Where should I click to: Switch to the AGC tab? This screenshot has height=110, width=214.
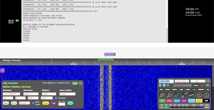pyautogui.click(x=184, y=101)
